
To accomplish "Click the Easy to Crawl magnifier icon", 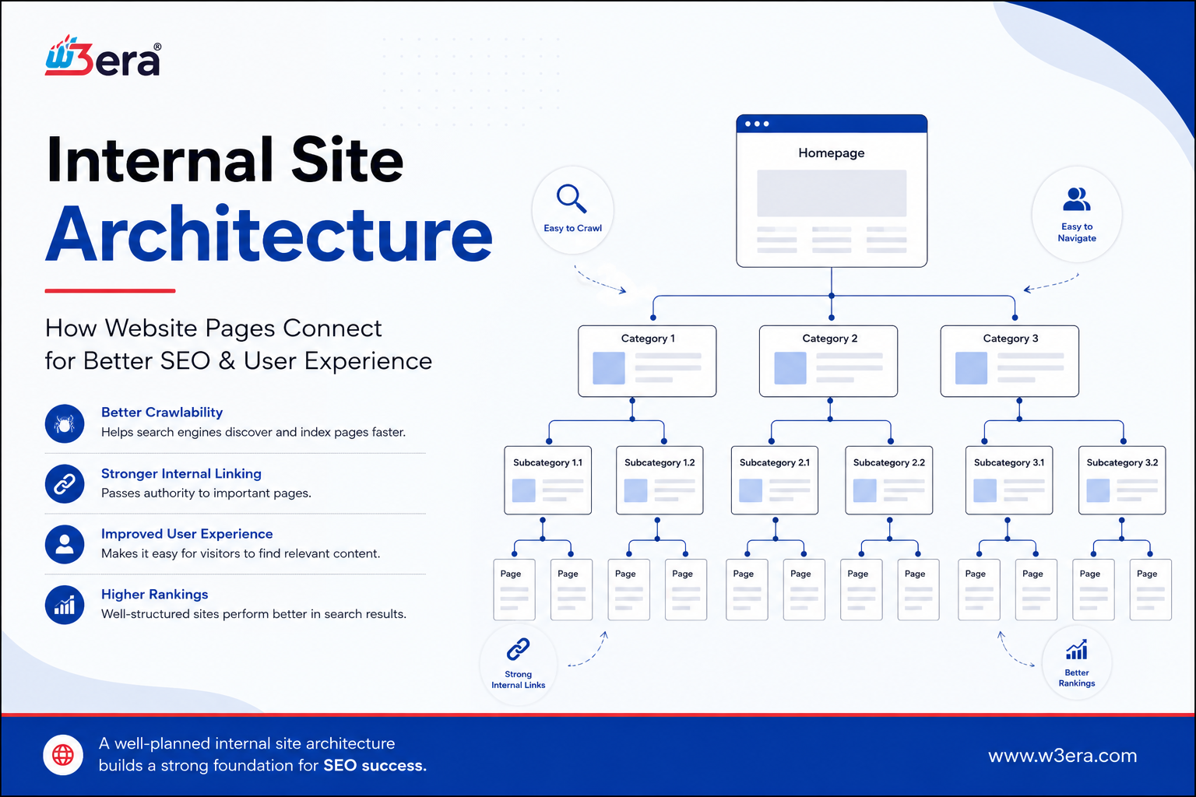I will tap(572, 198).
